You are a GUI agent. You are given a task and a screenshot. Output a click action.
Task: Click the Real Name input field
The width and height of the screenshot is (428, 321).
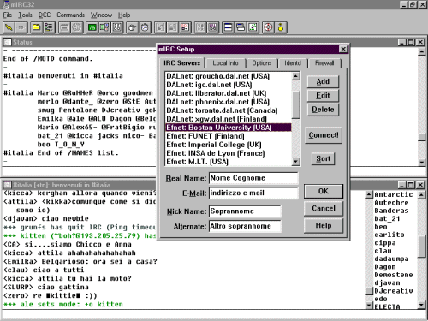[x=253, y=178]
